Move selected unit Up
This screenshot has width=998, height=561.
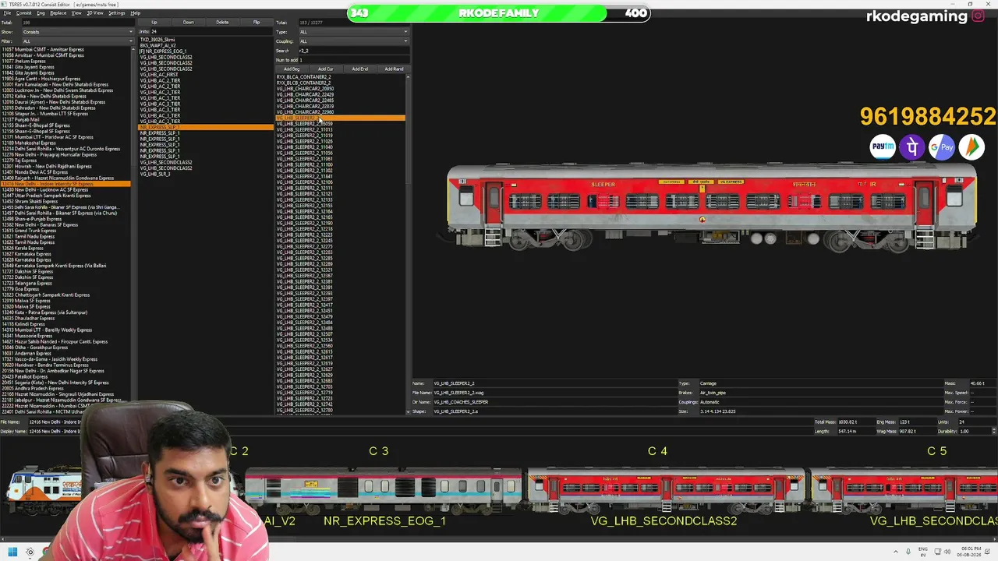[x=154, y=23]
